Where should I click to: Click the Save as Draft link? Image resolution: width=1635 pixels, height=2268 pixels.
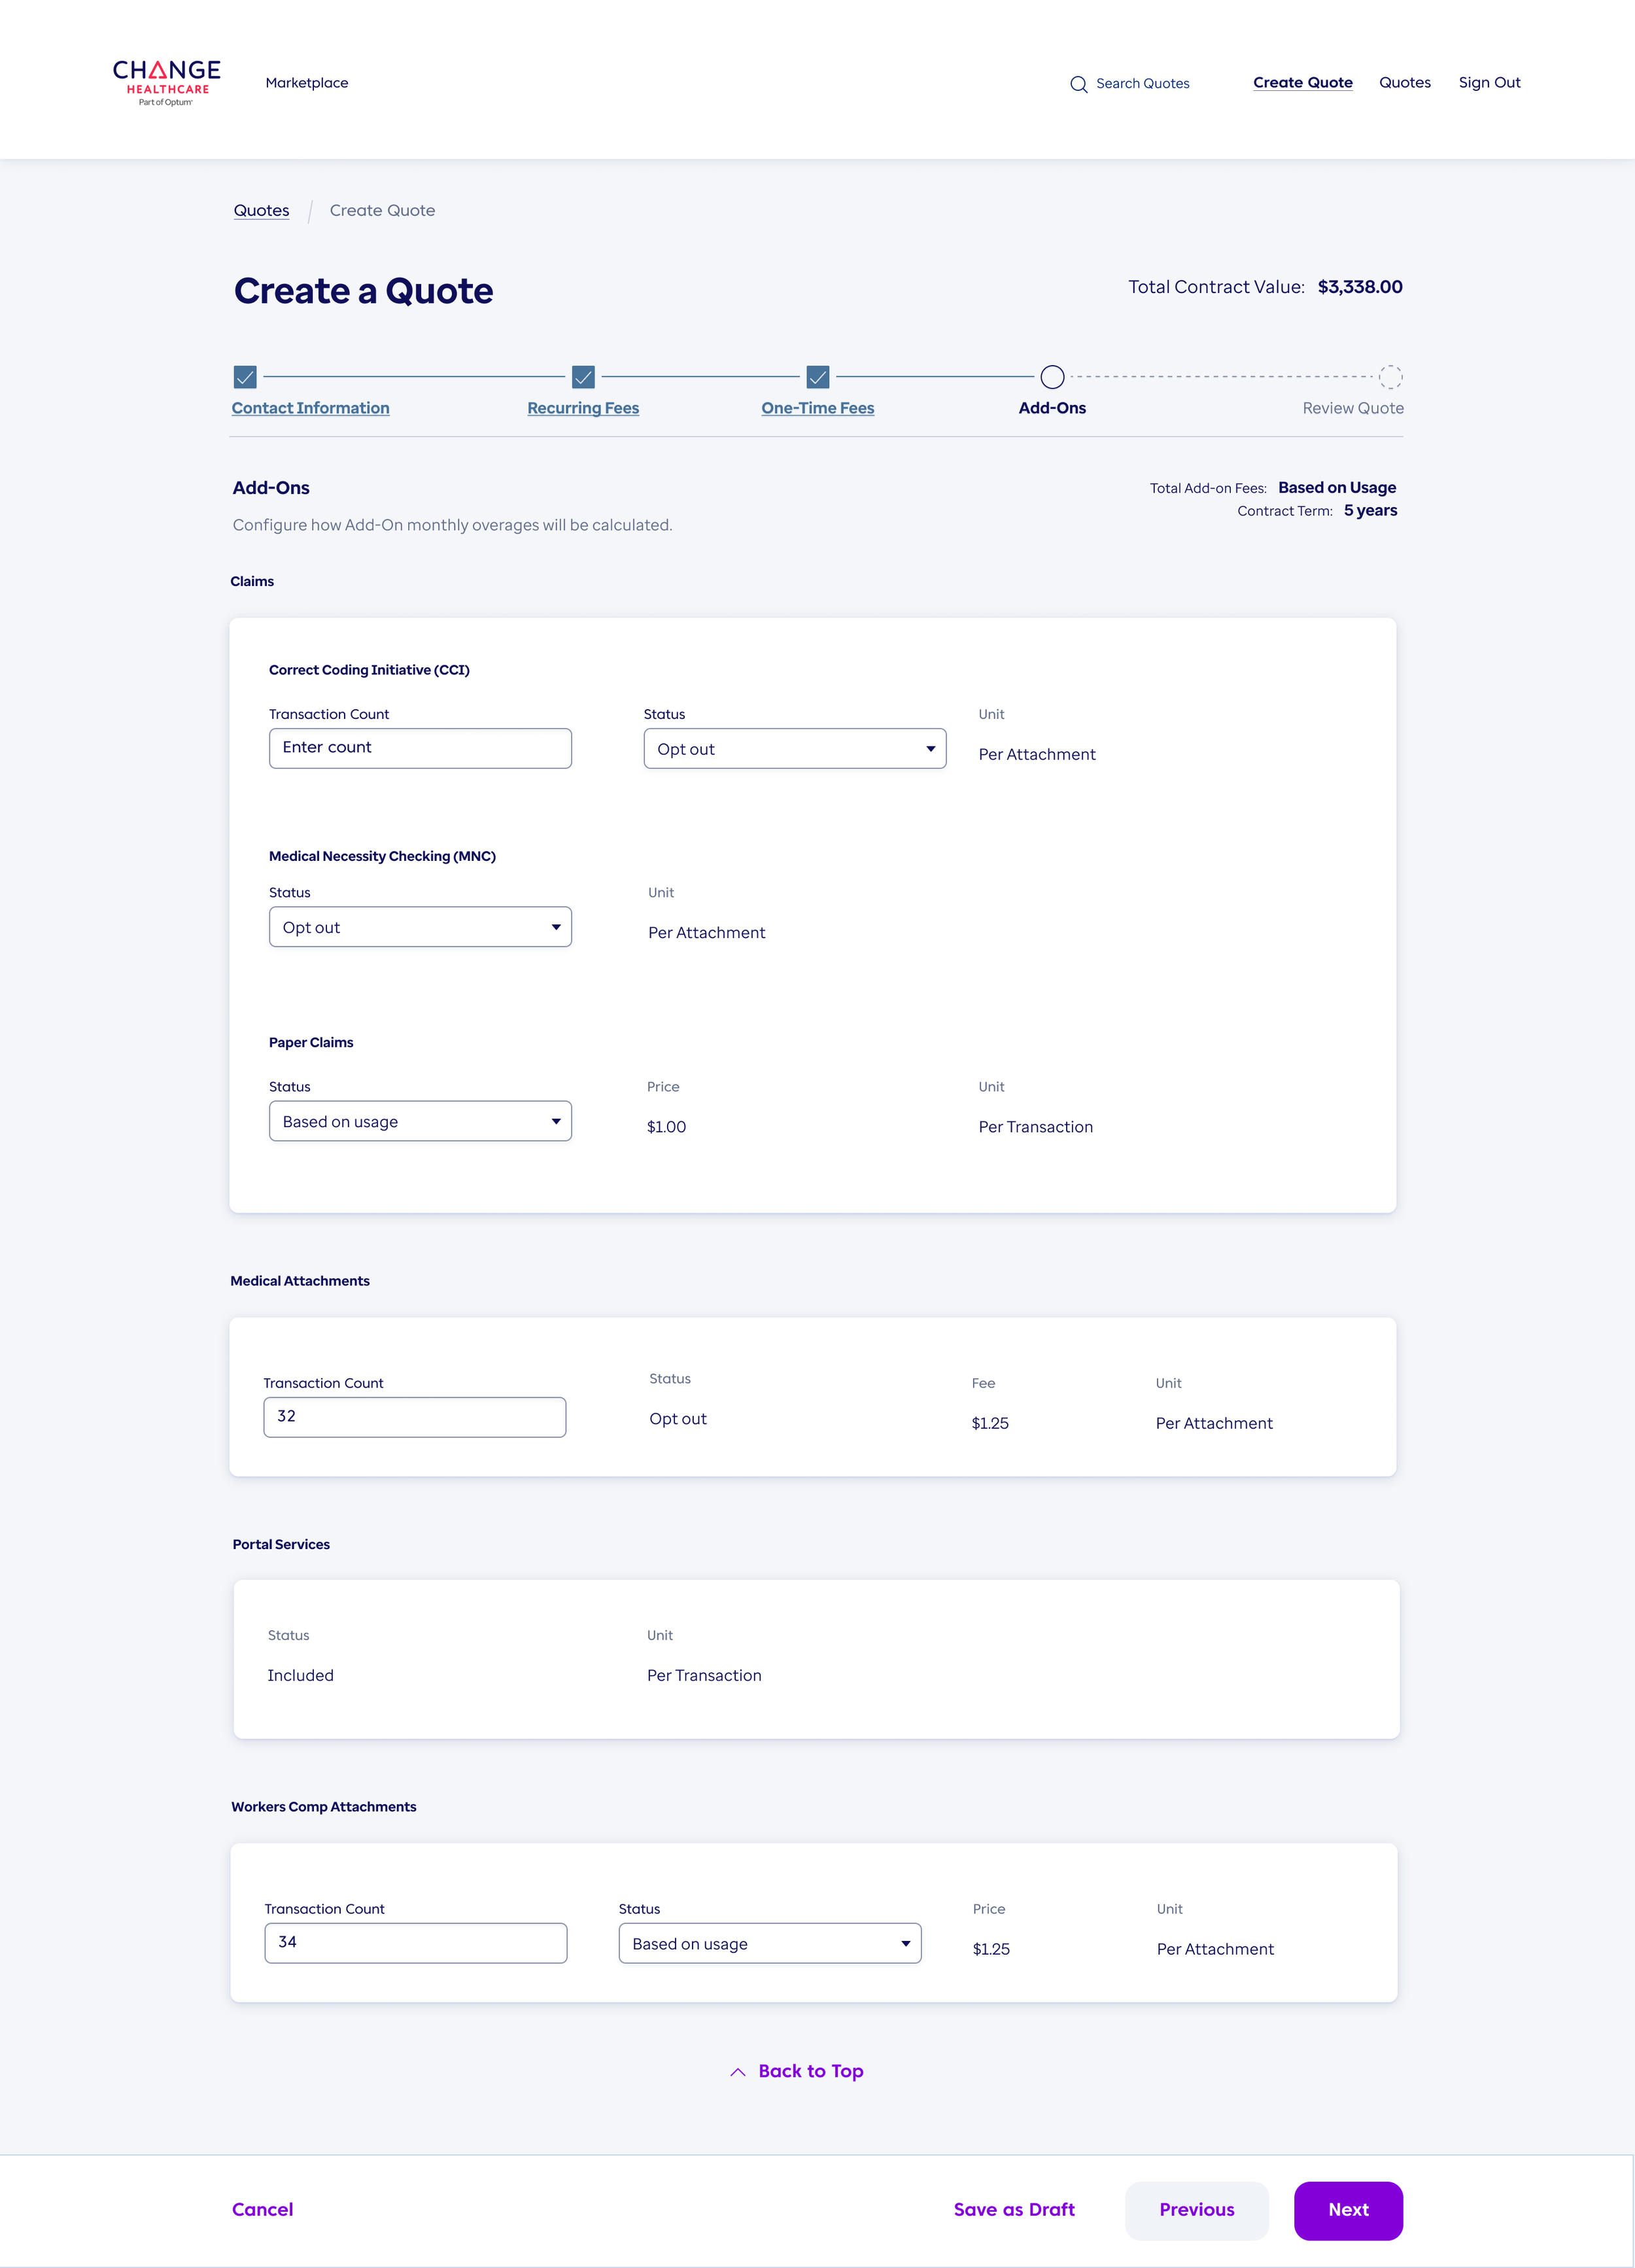coord(1014,2210)
